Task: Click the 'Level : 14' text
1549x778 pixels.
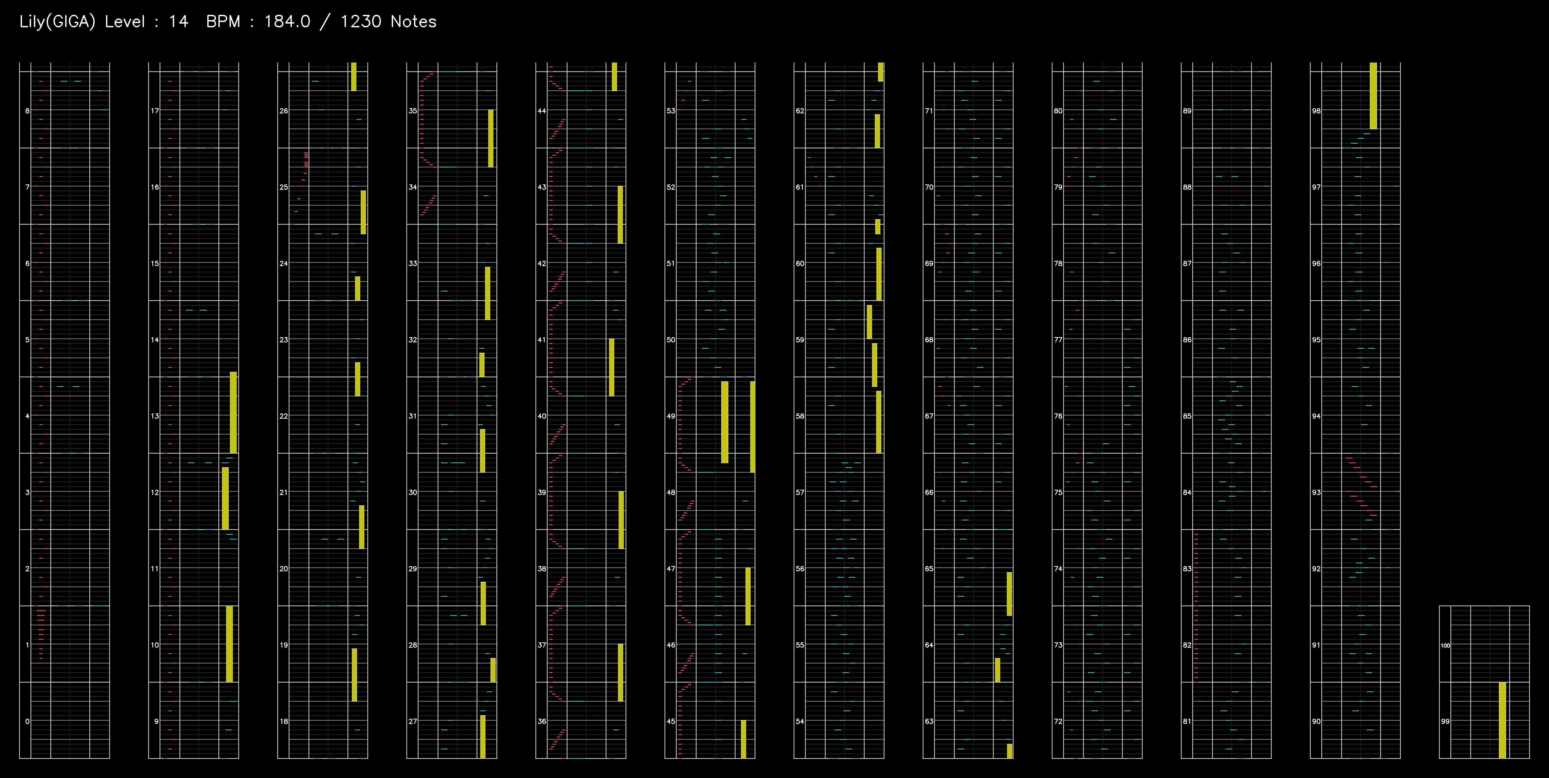Action: pos(147,22)
